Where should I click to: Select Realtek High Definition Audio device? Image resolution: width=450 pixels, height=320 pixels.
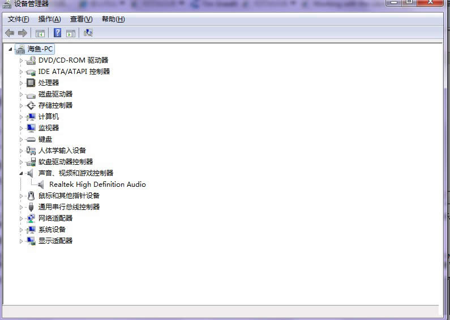pos(97,185)
